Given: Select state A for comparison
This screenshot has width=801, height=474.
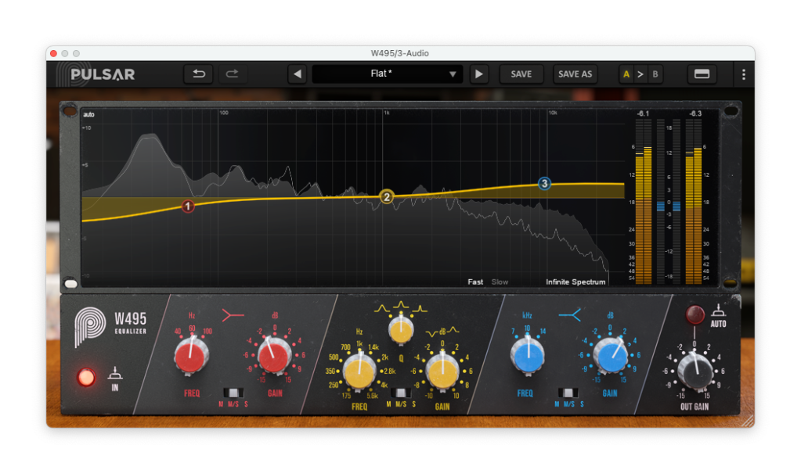Looking at the screenshot, I should pyautogui.click(x=626, y=74).
